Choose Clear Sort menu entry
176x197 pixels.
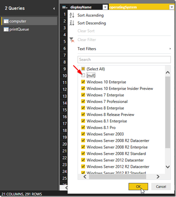[86, 31]
